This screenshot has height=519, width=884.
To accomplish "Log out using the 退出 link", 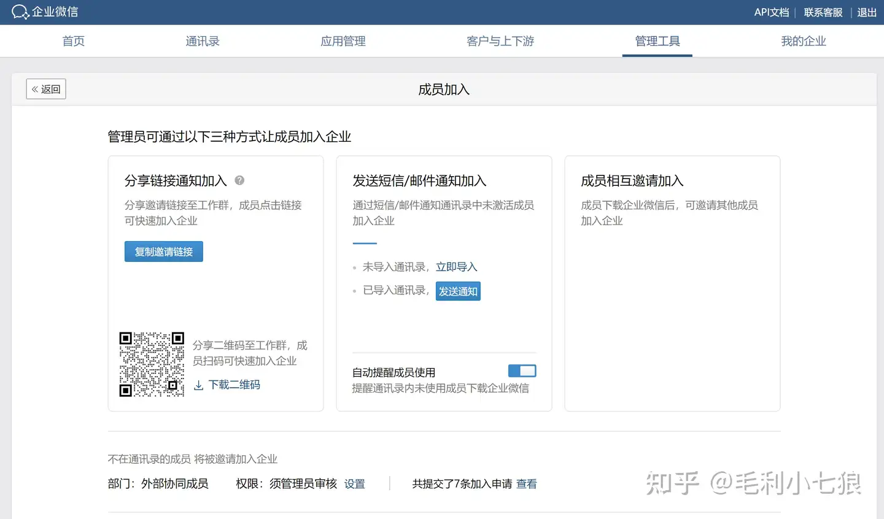I will click(867, 12).
